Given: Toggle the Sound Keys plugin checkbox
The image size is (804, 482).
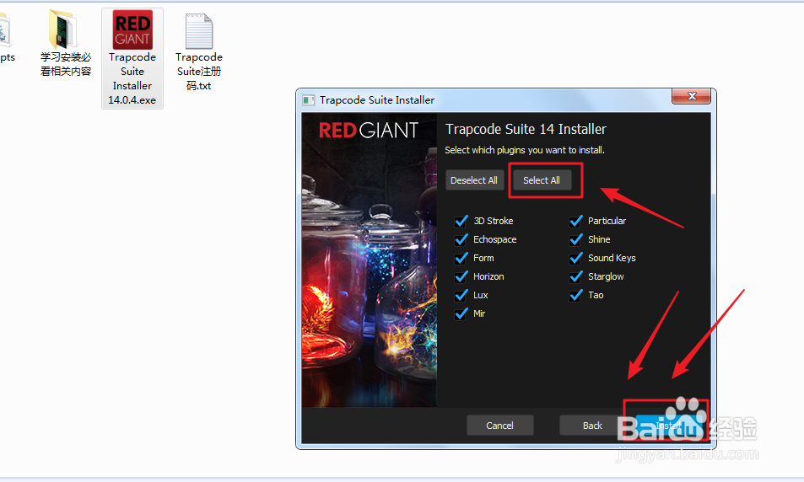Looking at the screenshot, I should pyautogui.click(x=576, y=258).
